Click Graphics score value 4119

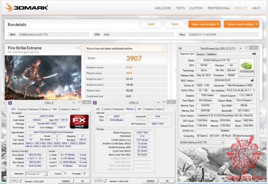click(129, 67)
